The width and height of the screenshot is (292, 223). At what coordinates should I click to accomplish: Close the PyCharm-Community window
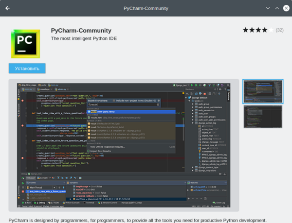coord(286,8)
